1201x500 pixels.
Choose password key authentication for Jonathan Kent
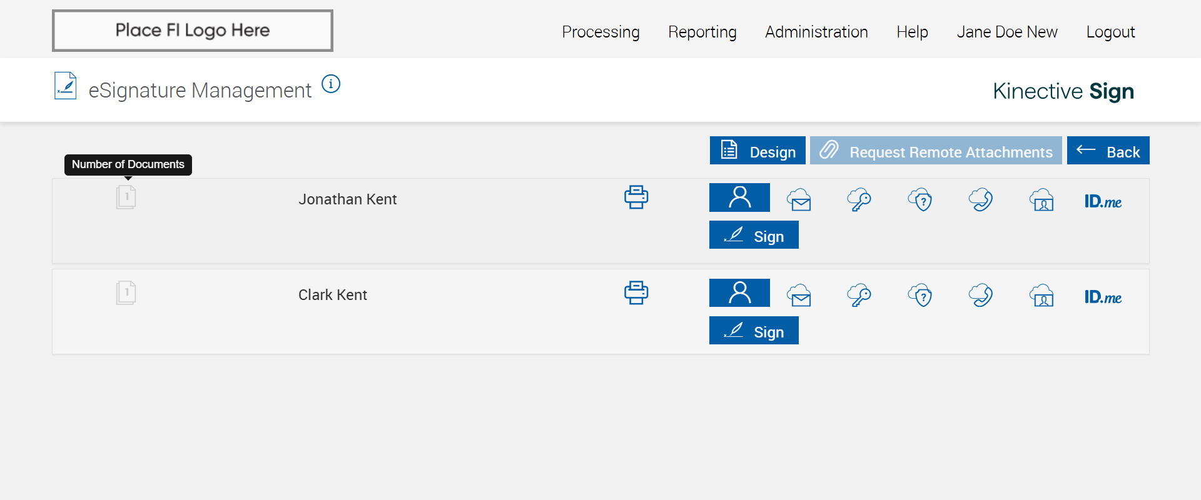[859, 200]
